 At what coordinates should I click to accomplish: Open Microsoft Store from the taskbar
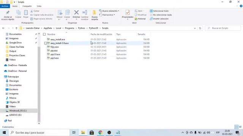point(92,133)
